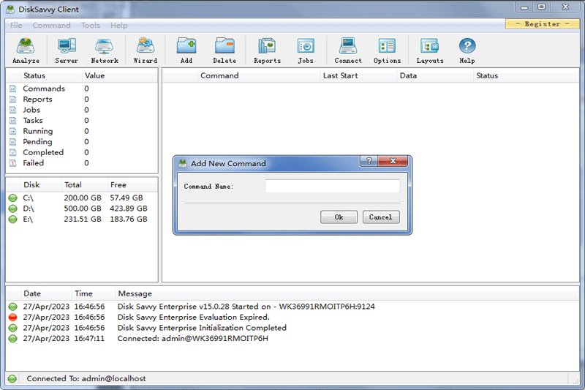Click the green disk icon for D:\
The width and height of the screenshot is (585, 390).
tap(12, 209)
